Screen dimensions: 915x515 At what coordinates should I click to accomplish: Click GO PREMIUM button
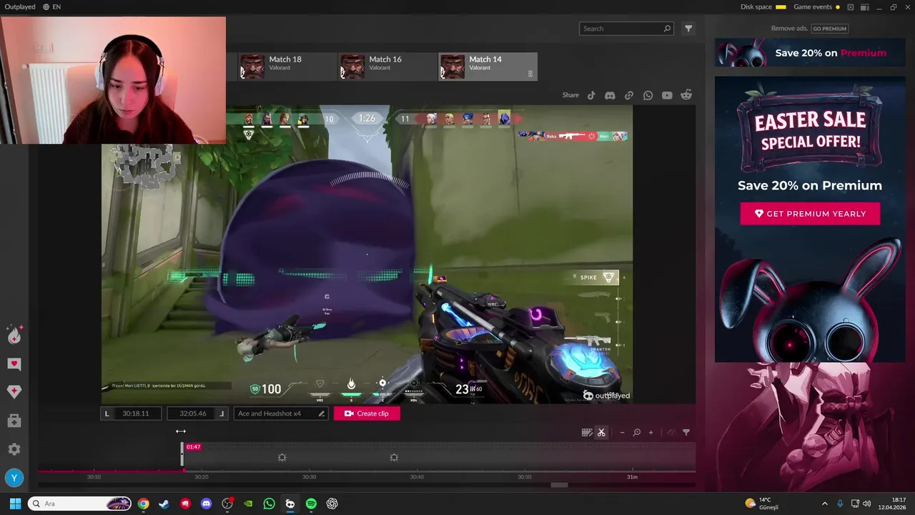(829, 29)
